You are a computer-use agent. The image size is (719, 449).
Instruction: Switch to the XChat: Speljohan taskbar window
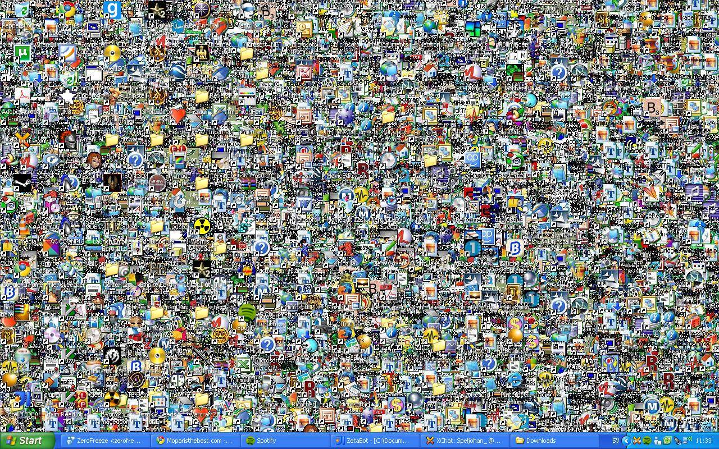[461, 441]
